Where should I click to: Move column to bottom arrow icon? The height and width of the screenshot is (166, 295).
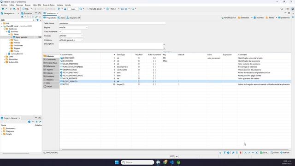(256, 153)
